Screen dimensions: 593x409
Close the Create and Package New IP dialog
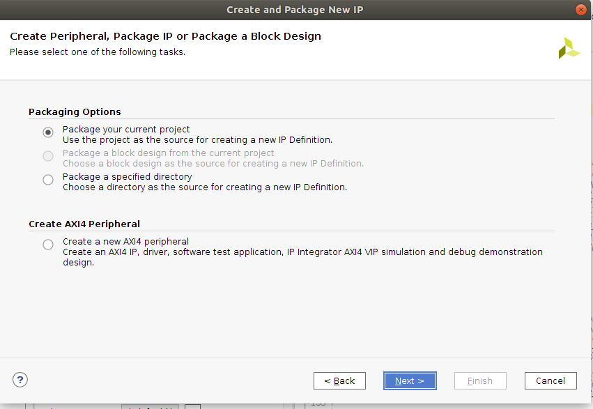pyautogui.click(x=580, y=10)
